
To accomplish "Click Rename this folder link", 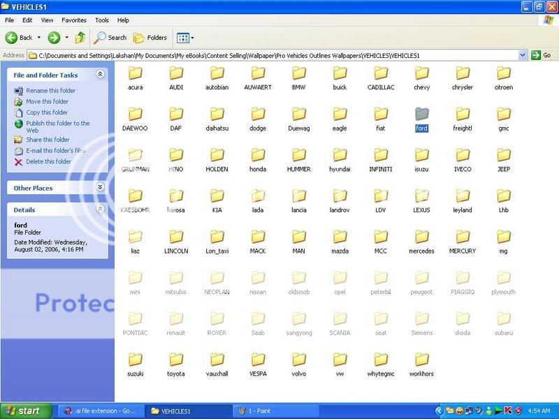I will (50, 91).
